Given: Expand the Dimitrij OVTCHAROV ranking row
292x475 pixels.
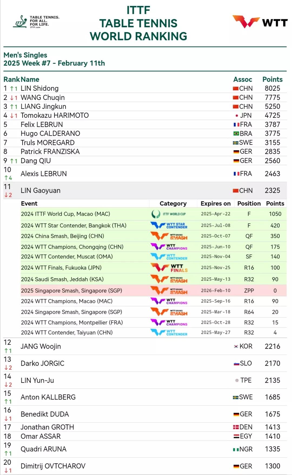Looking at the screenshot, I should pos(145,466).
